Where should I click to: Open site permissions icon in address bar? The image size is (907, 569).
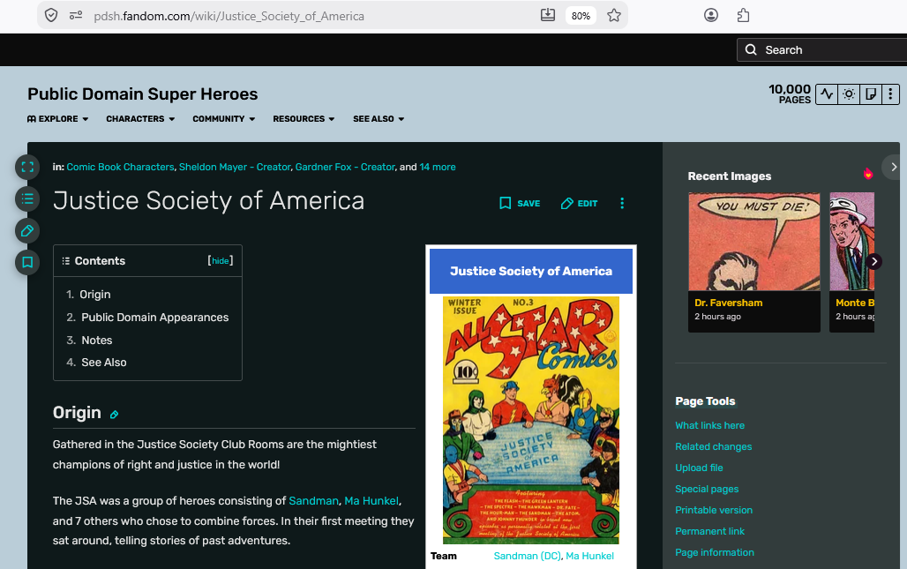coord(76,16)
